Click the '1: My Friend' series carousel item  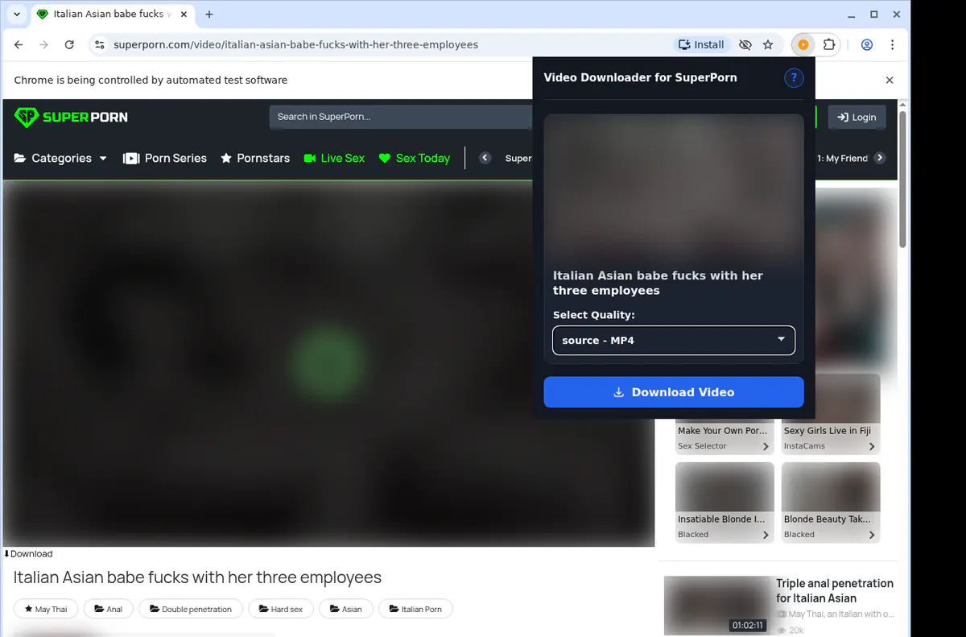click(x=842, y=158)
